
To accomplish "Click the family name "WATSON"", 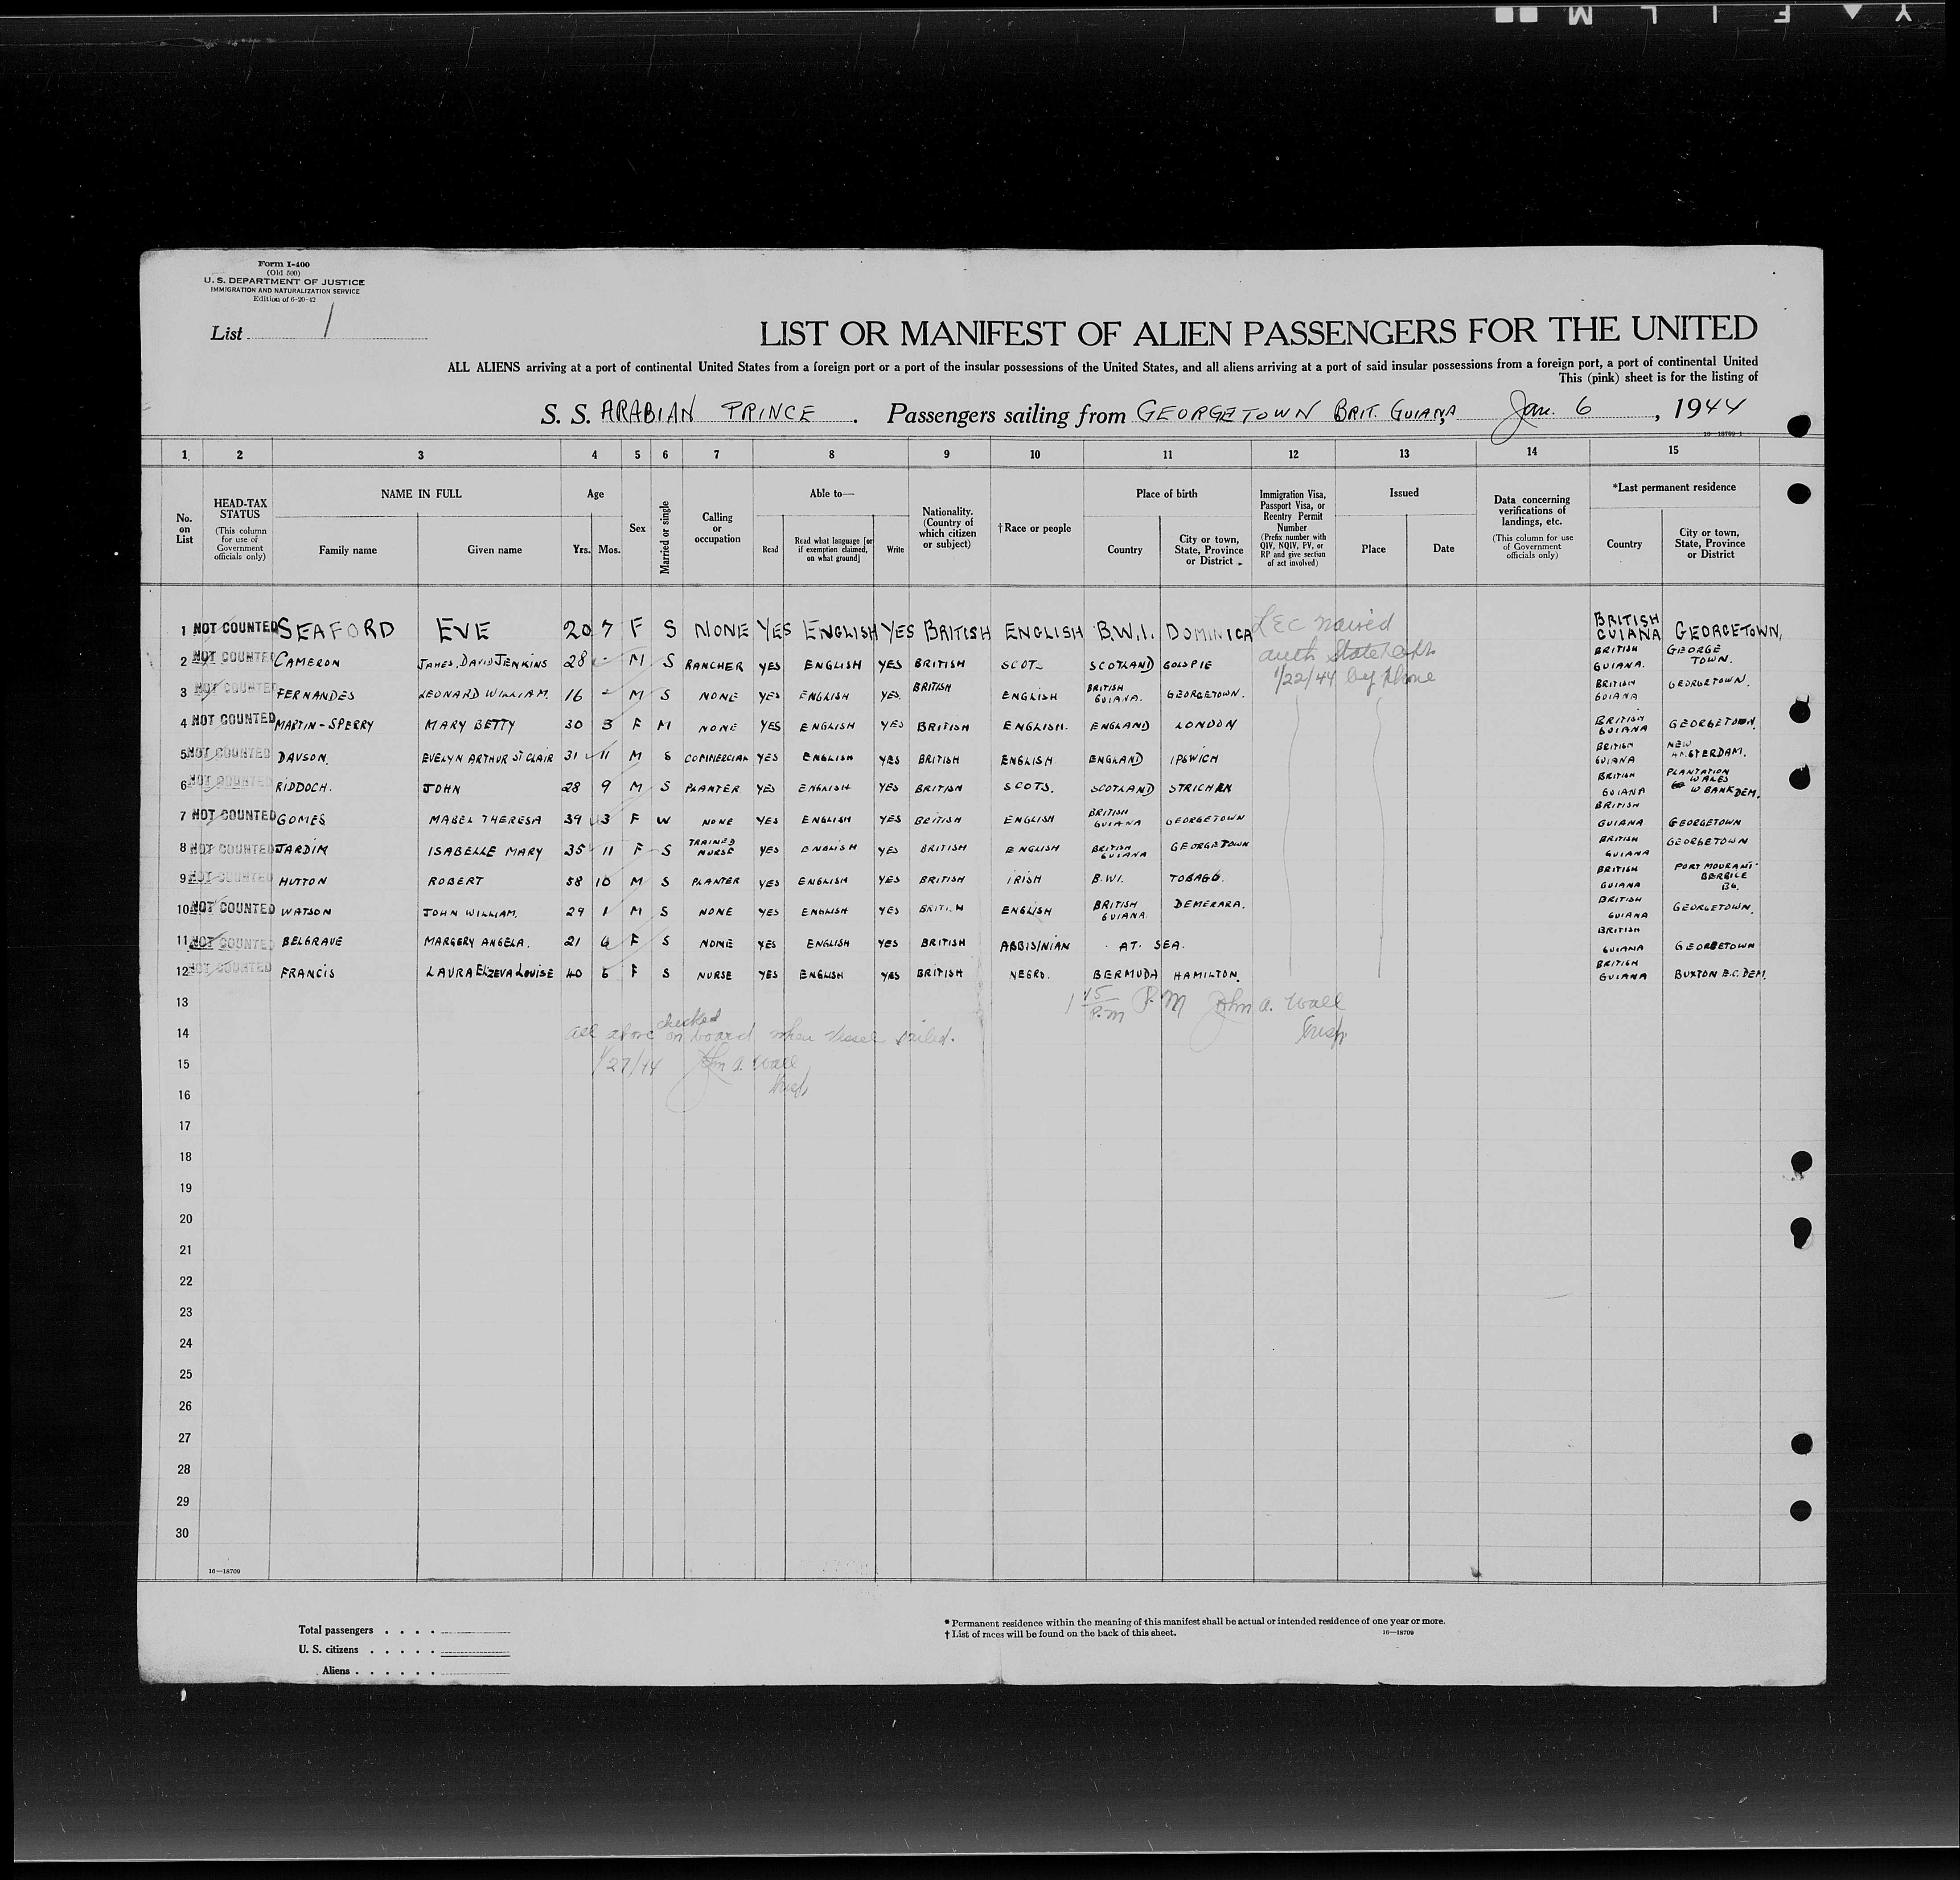I will tap(305, 912).
